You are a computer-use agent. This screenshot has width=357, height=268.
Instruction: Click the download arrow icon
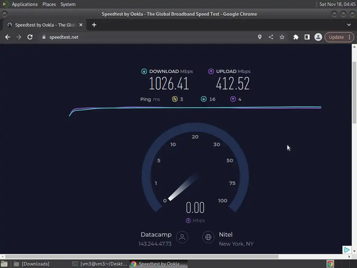click(144, 71)
